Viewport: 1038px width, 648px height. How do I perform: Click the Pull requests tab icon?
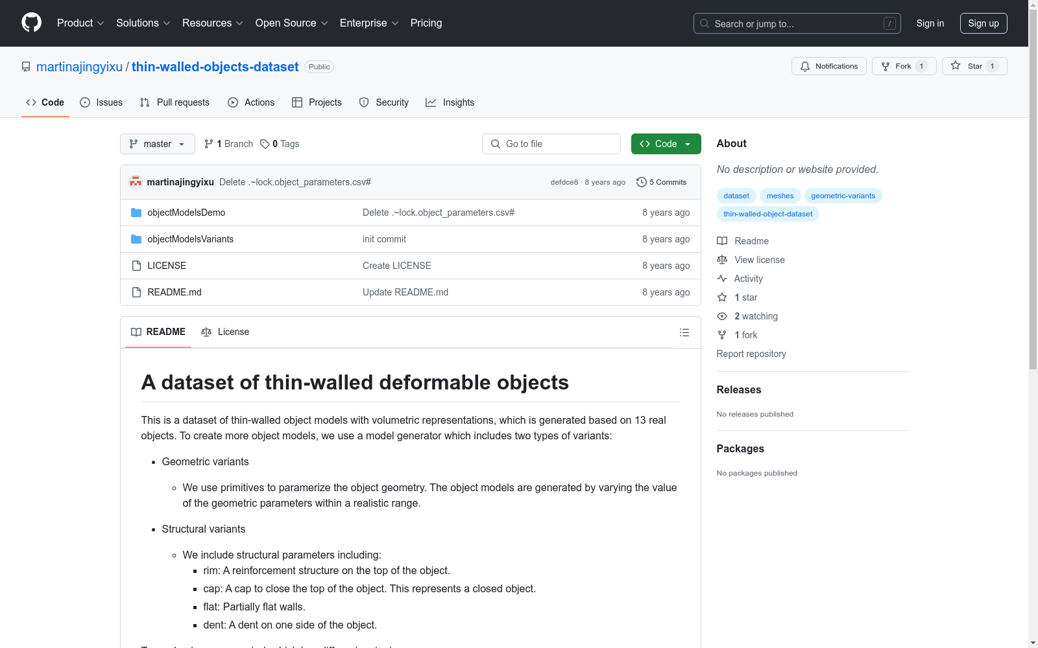tap(145, 102)
